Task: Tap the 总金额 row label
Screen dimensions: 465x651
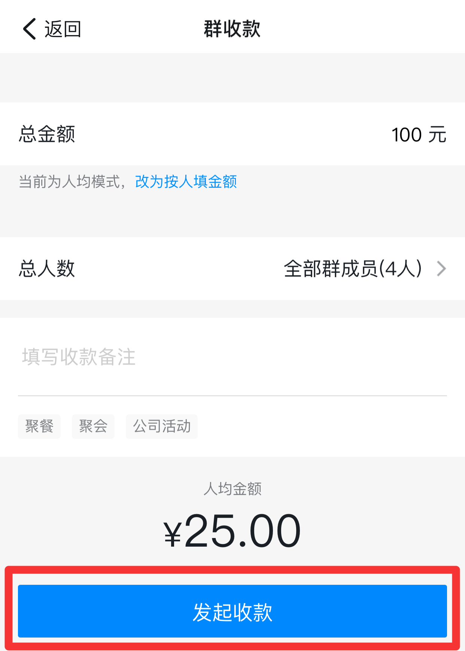Action: tap(47, 134)
